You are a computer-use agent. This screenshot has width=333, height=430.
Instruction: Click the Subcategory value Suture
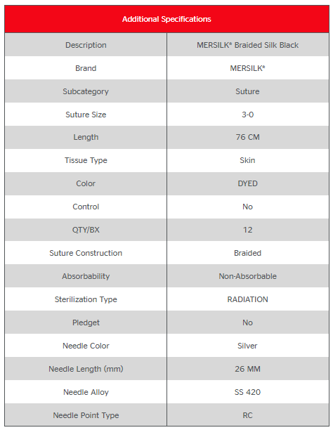(x=247, y=91)
